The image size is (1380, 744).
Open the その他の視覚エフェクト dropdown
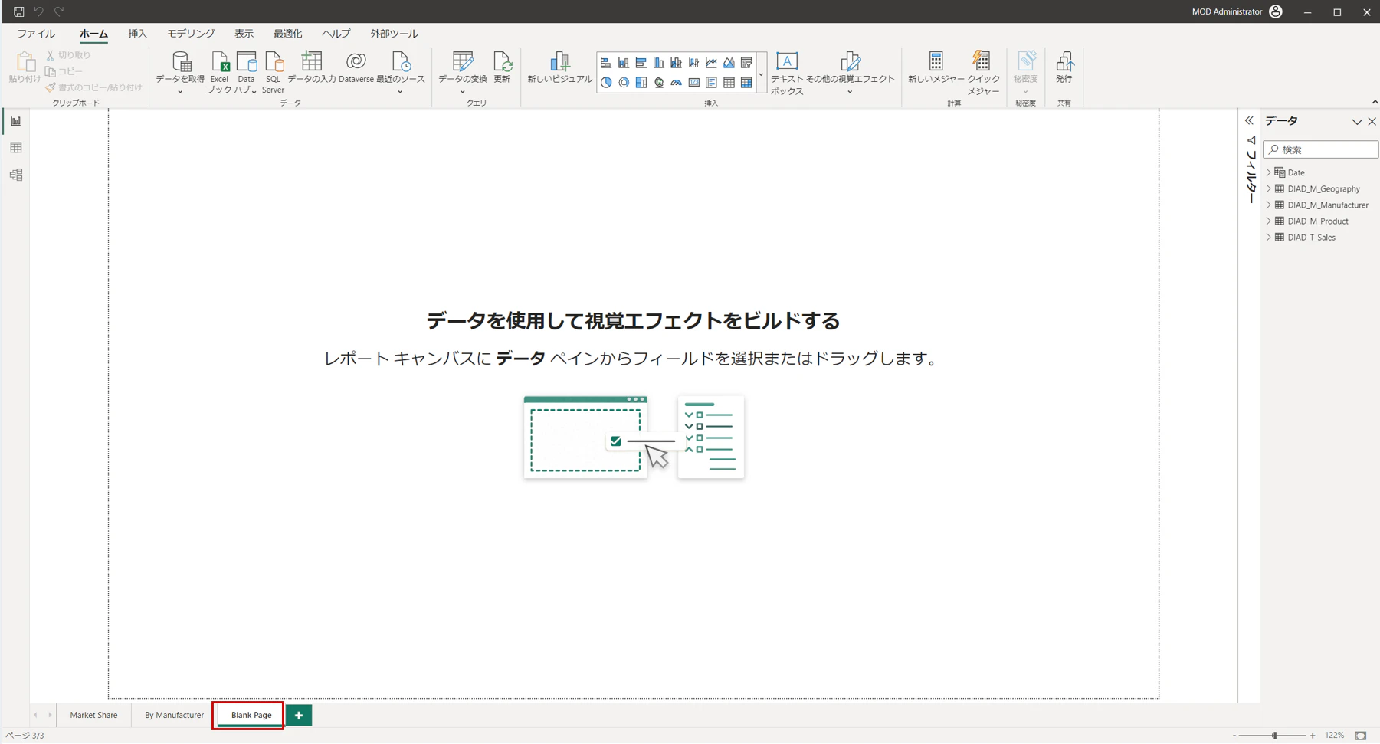click(850, 92)
